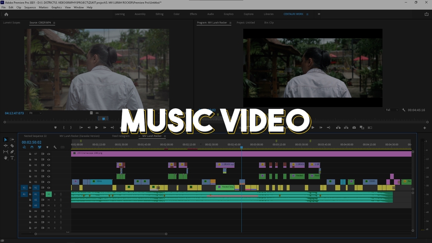Image resolution: width=432 pixels, height=243 pixels.
Task: Open timeline display settings wrench
Action: coord(55,148)
